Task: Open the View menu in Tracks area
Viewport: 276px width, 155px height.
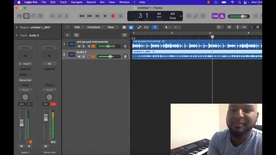Action: (x=113, y=27)
